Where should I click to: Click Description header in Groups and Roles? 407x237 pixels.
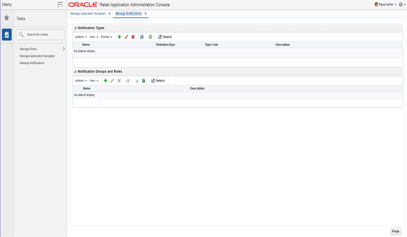(x=197, y=88)
